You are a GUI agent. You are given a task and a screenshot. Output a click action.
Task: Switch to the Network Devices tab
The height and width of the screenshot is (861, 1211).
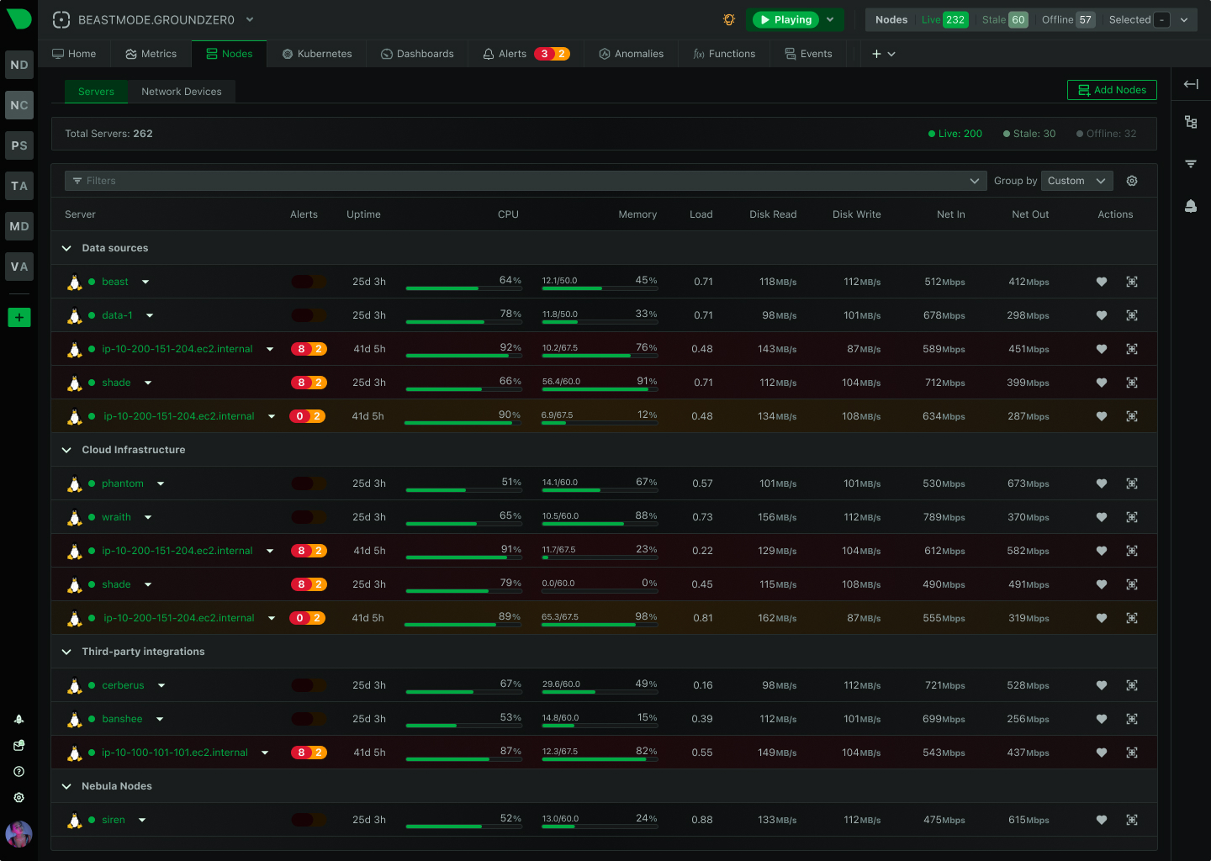181,92
